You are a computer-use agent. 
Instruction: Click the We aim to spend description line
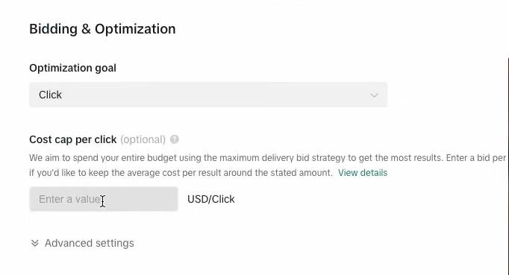pyautogui.click(x=267, y=158)
